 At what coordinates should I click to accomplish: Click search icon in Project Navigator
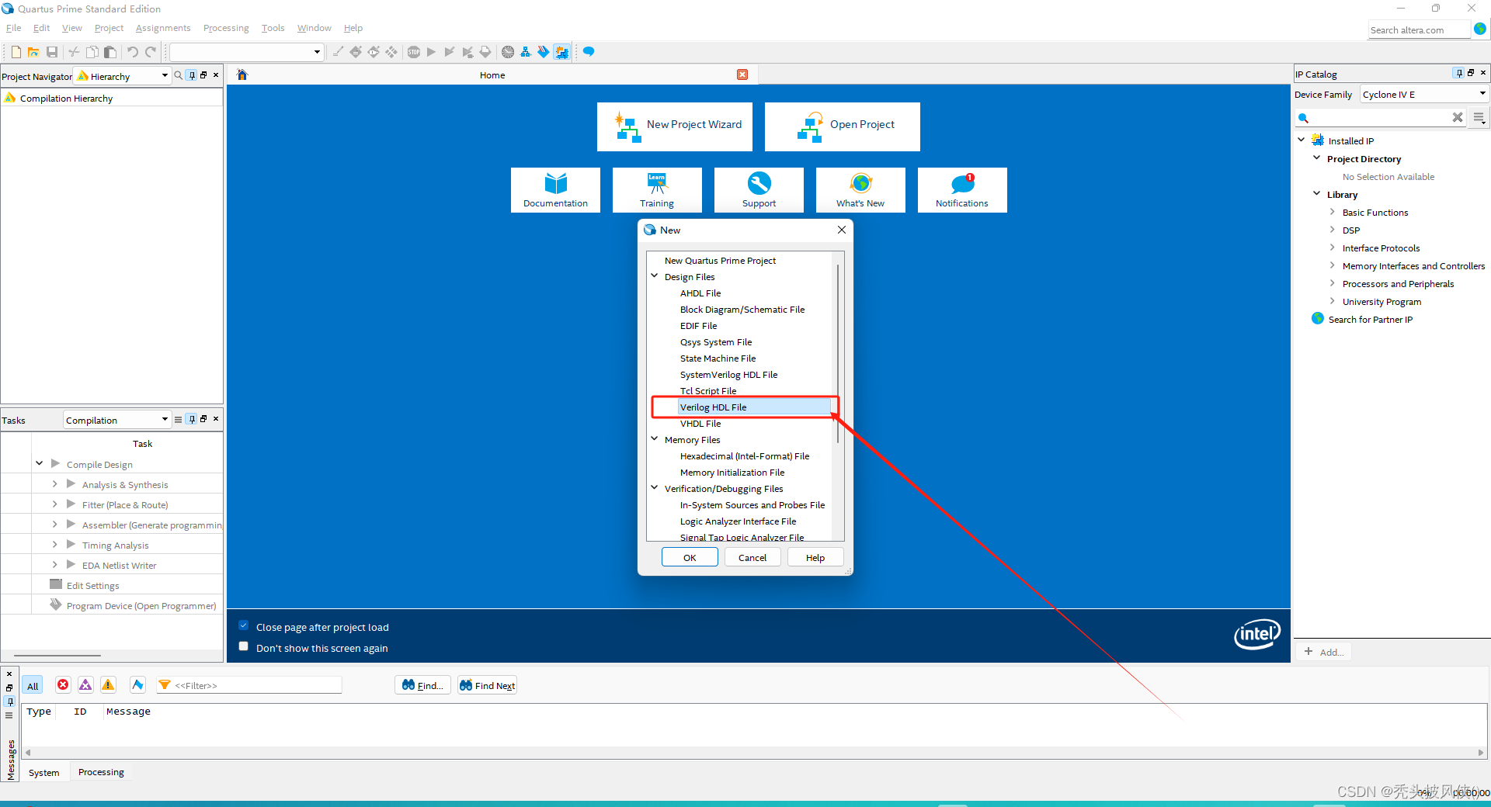coord(179,75)
